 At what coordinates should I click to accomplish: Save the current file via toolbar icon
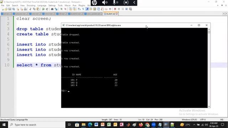click(x=10, y=9)
